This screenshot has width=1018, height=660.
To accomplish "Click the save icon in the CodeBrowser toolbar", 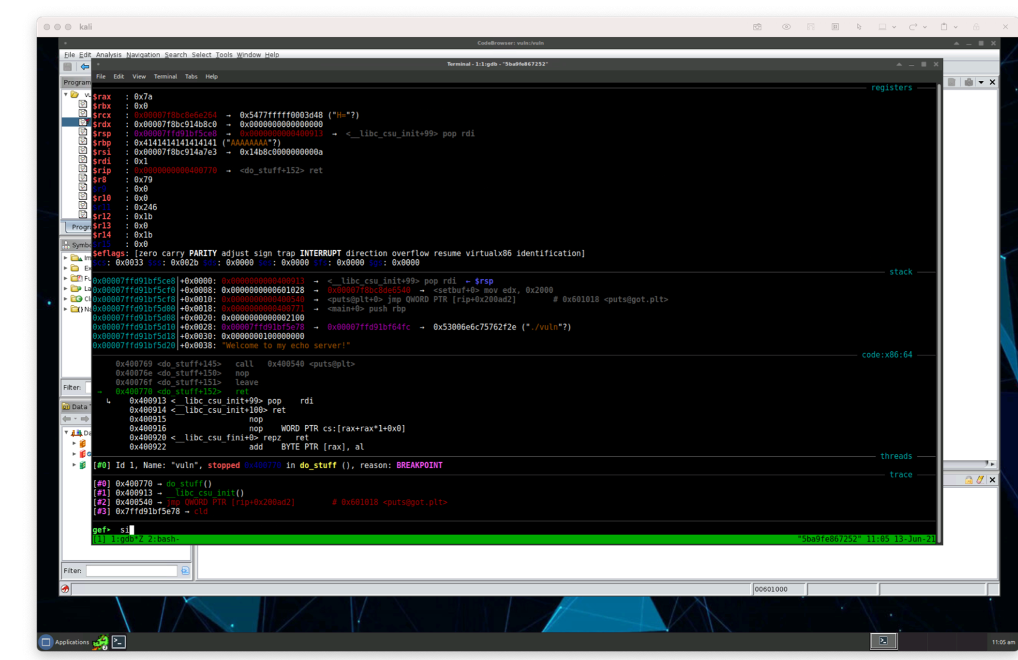I will click(67, 66).
